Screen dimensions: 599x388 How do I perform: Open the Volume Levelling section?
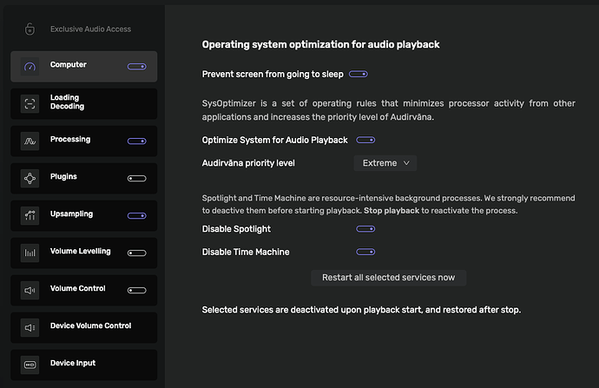pos(84,253)
